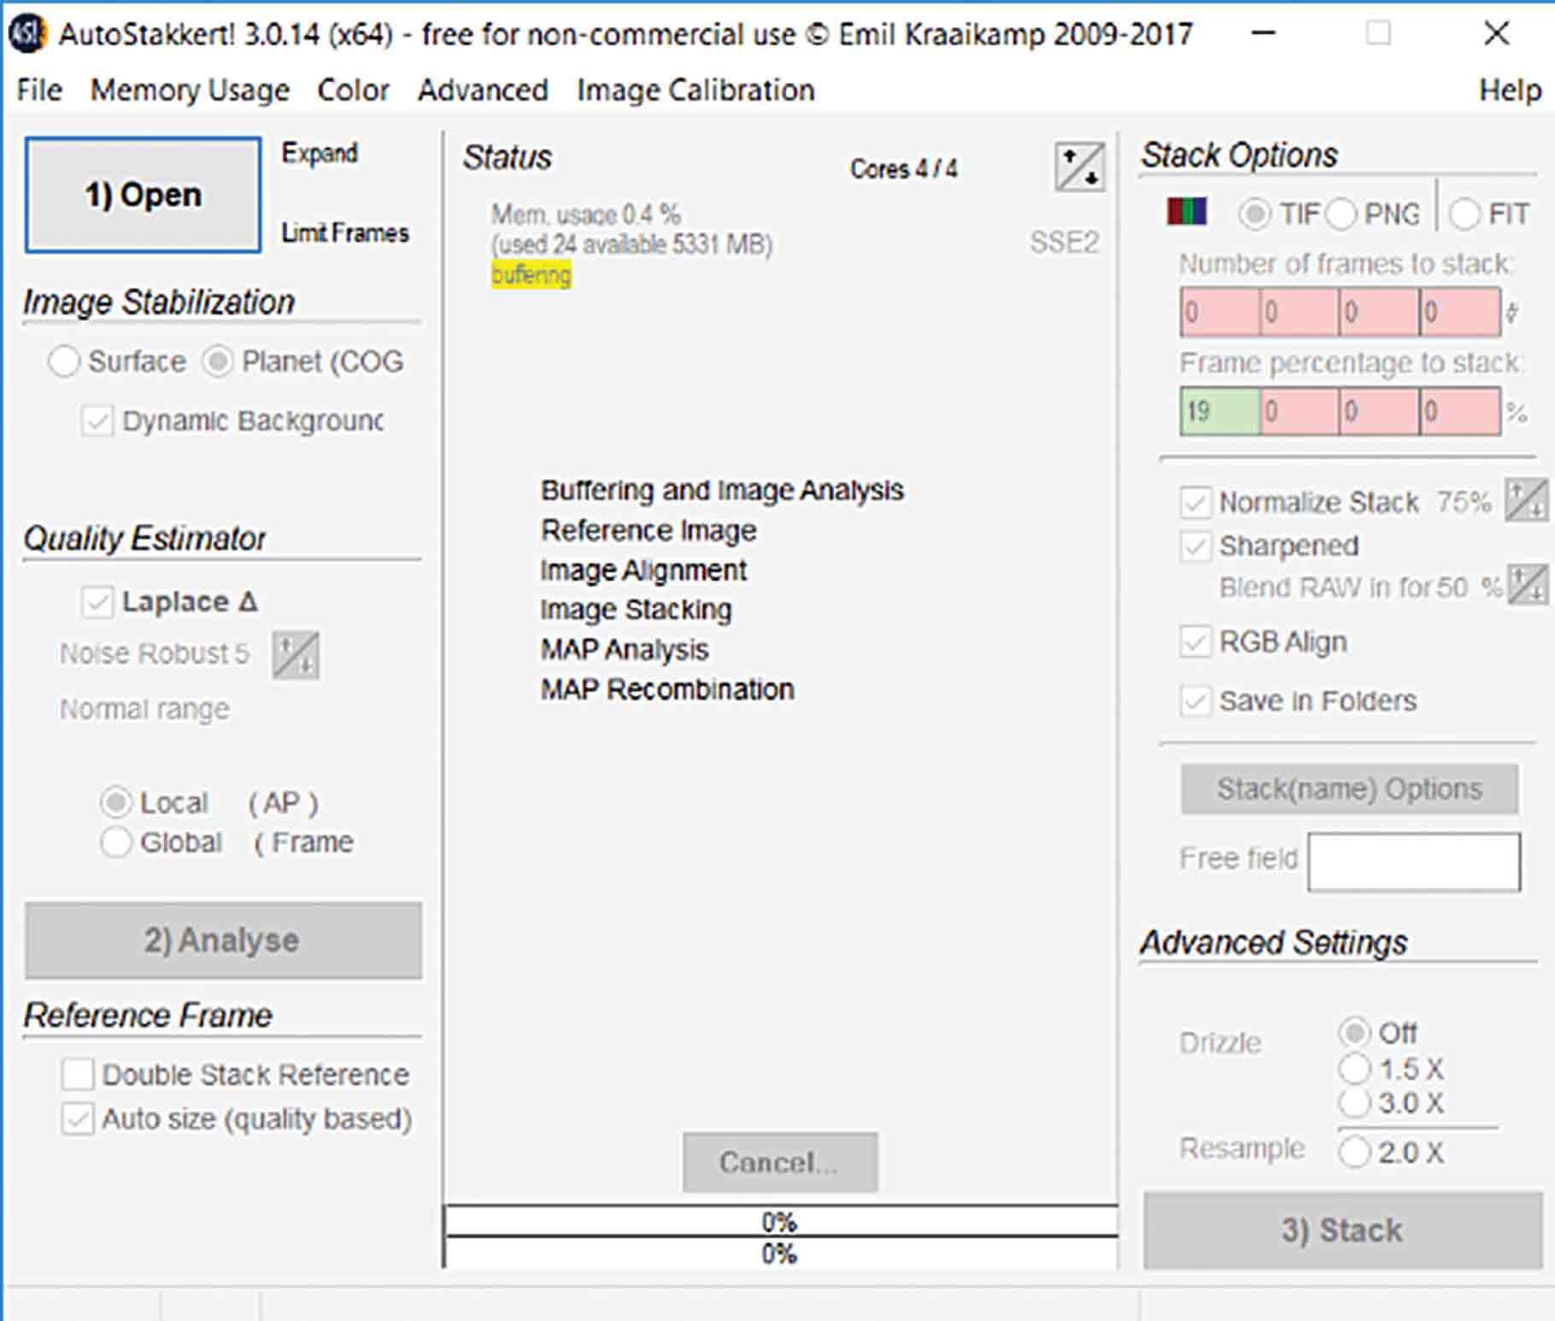
Task: Open the Help menu
Action: tap(1510, 90)
